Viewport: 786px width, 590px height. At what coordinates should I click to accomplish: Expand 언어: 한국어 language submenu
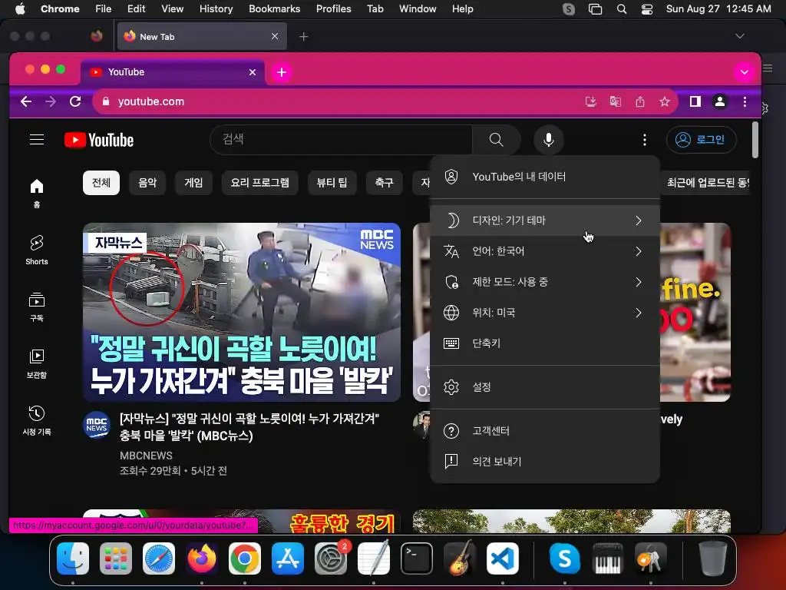(x=545, y=251)
